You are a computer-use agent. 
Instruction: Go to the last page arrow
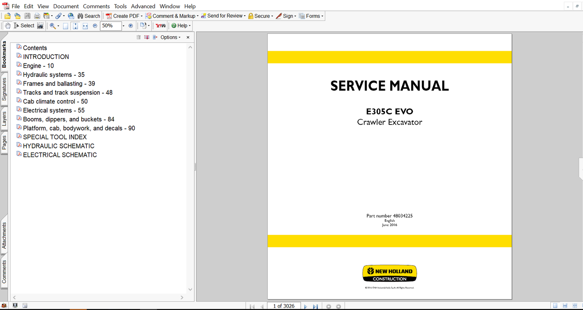(316, 306)
